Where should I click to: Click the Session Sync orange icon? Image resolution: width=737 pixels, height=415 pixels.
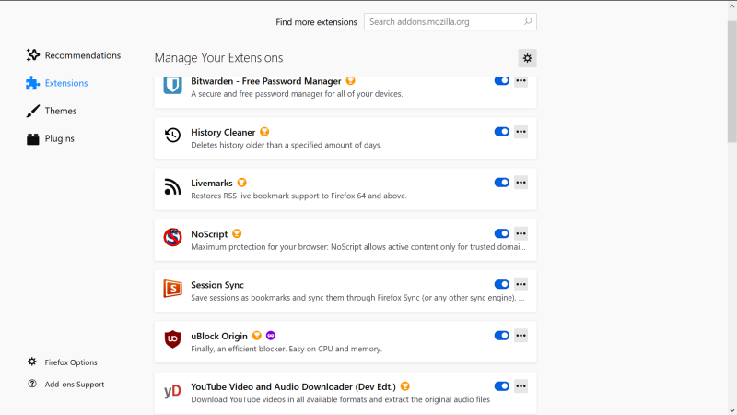(172, 289)
